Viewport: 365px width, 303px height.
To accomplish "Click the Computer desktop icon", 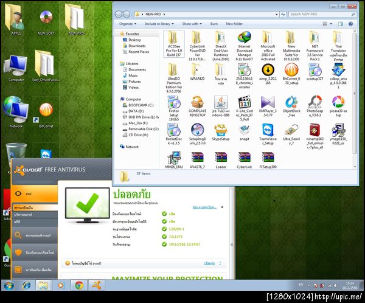I will (x=16, y=68).
